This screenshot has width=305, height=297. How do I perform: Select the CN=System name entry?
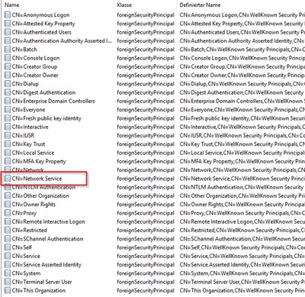(26, 273)
